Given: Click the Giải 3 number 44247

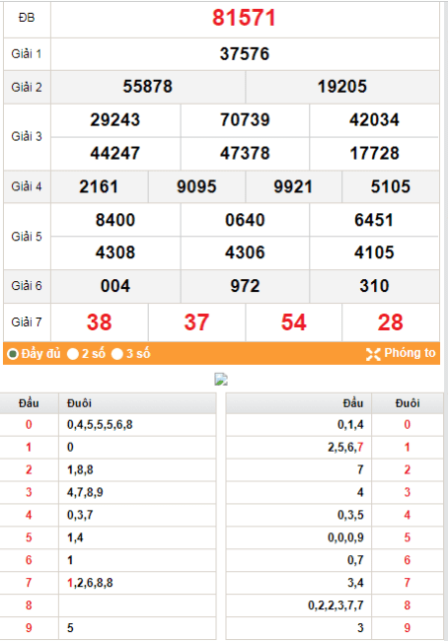Looking at the screenshot, I should 115,153.
